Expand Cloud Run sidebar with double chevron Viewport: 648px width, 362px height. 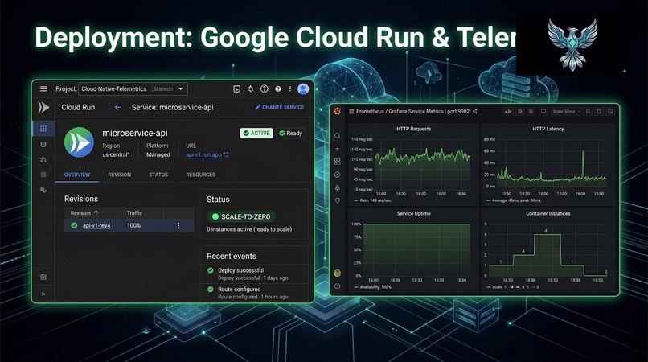43,294
